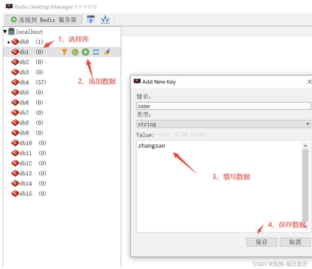Viewport: 312px width, 269px height.
Task: Click the db4 red cube icon
Action: [15, 82]
